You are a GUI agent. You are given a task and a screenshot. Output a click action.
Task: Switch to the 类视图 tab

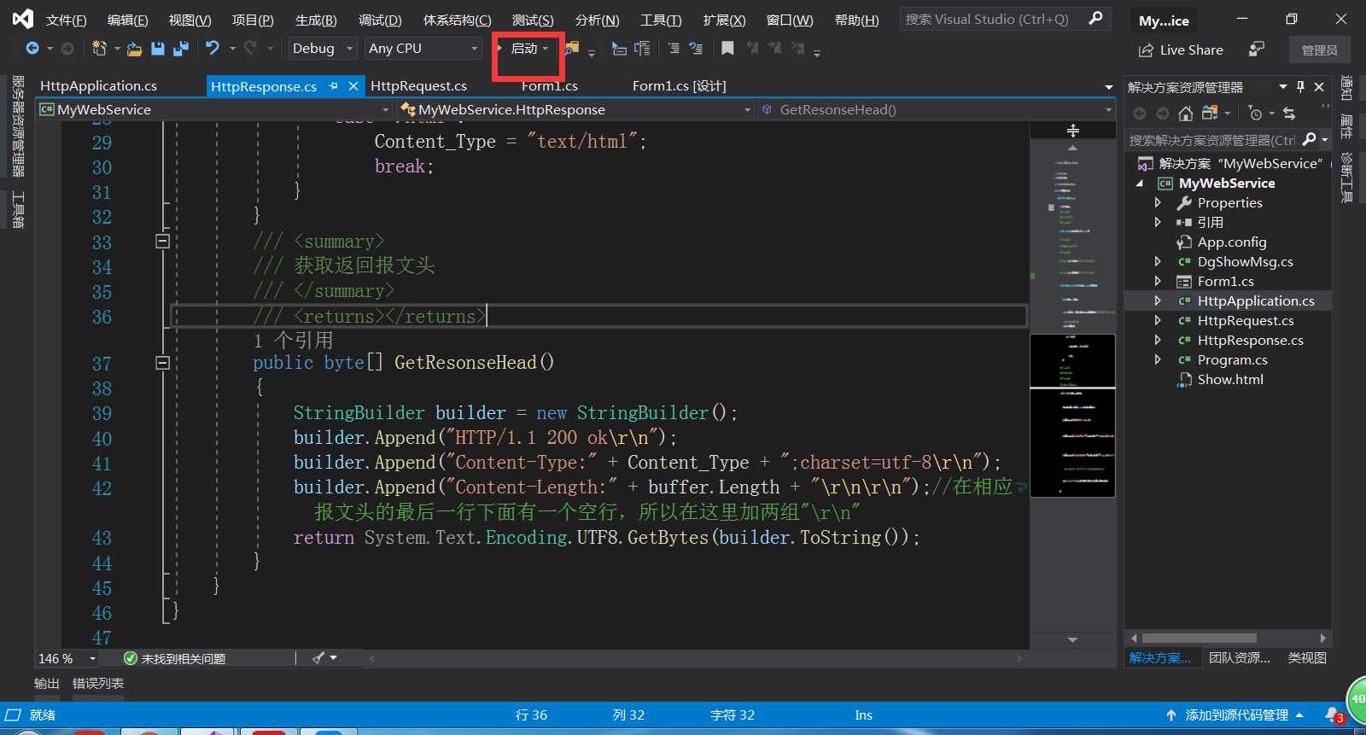[1307, 658]
